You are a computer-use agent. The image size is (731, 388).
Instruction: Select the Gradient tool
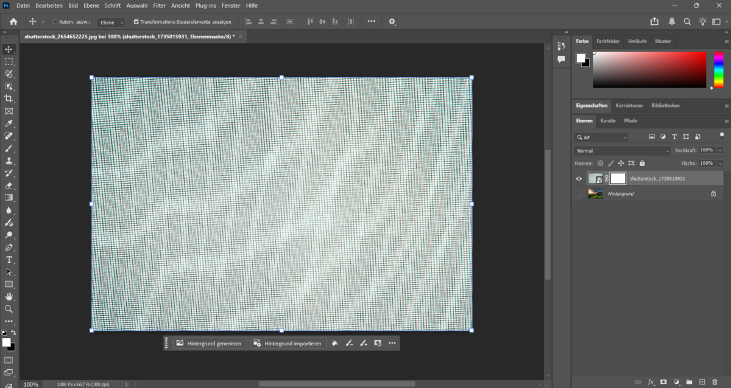9,197
